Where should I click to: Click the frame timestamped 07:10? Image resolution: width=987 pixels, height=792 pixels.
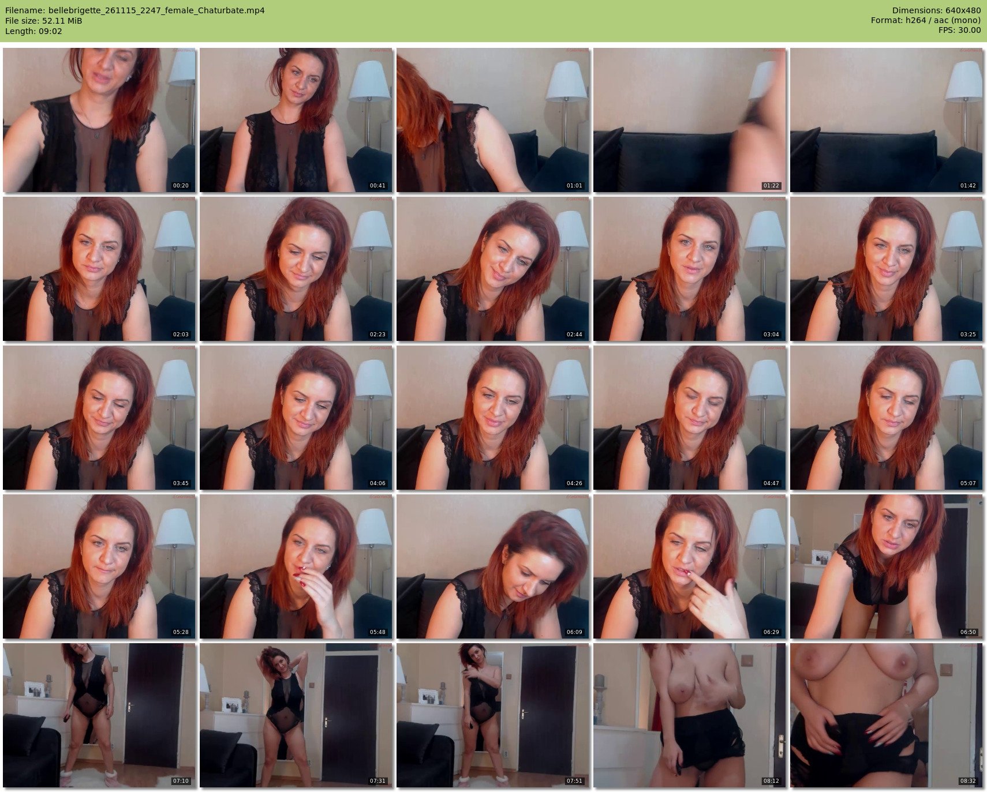(x=99, y=715)
